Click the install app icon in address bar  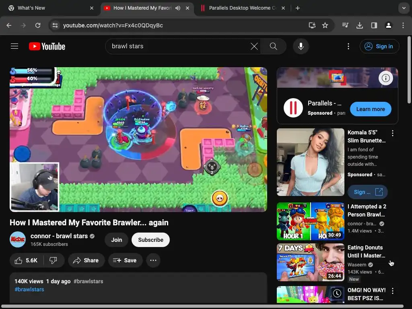[312, 25]
